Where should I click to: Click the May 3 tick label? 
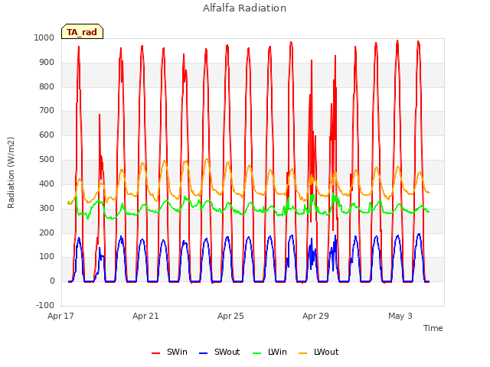click(x=400, y=316)
